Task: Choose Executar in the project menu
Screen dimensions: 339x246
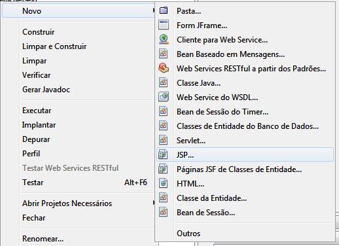Action: [x=37, y=111]
